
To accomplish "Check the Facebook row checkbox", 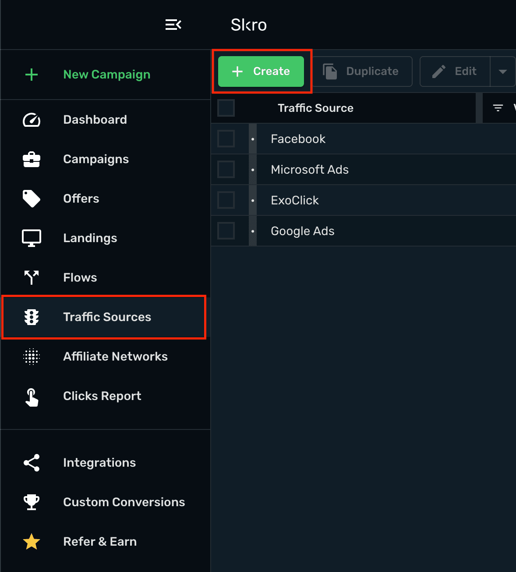I will pyautogui.click(x=226, y=139).
